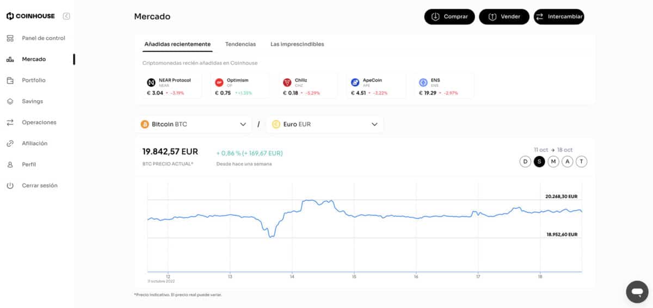Switch to the Tendencias tab
This screenshot has height=308, width=653.
(x=241, y=44)
